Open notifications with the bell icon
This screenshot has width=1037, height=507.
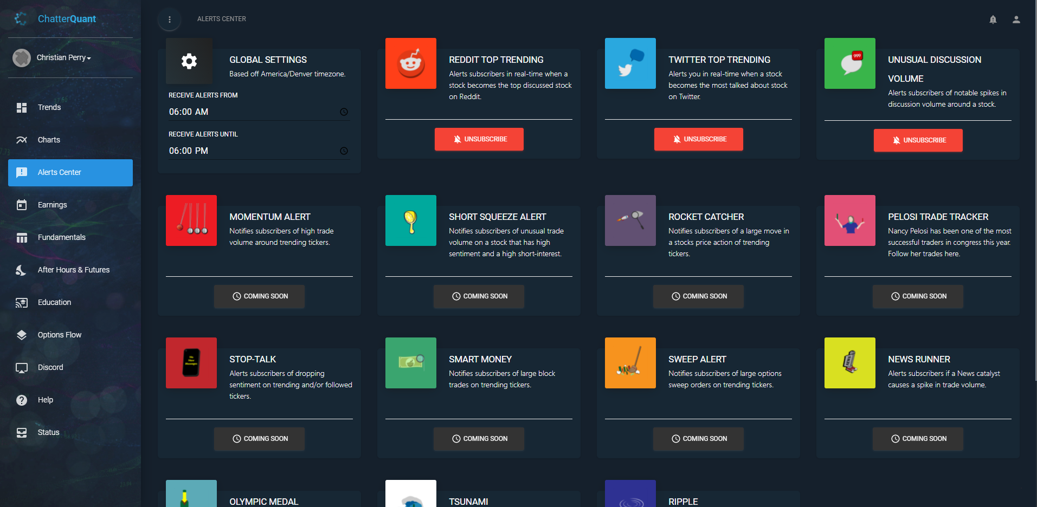pyautogui.click(x=993, y=19)
